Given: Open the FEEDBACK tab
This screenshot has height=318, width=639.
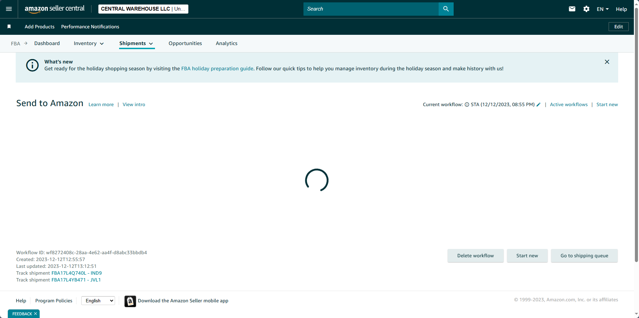Looking at the screenshot, I should tap(22, 314).
